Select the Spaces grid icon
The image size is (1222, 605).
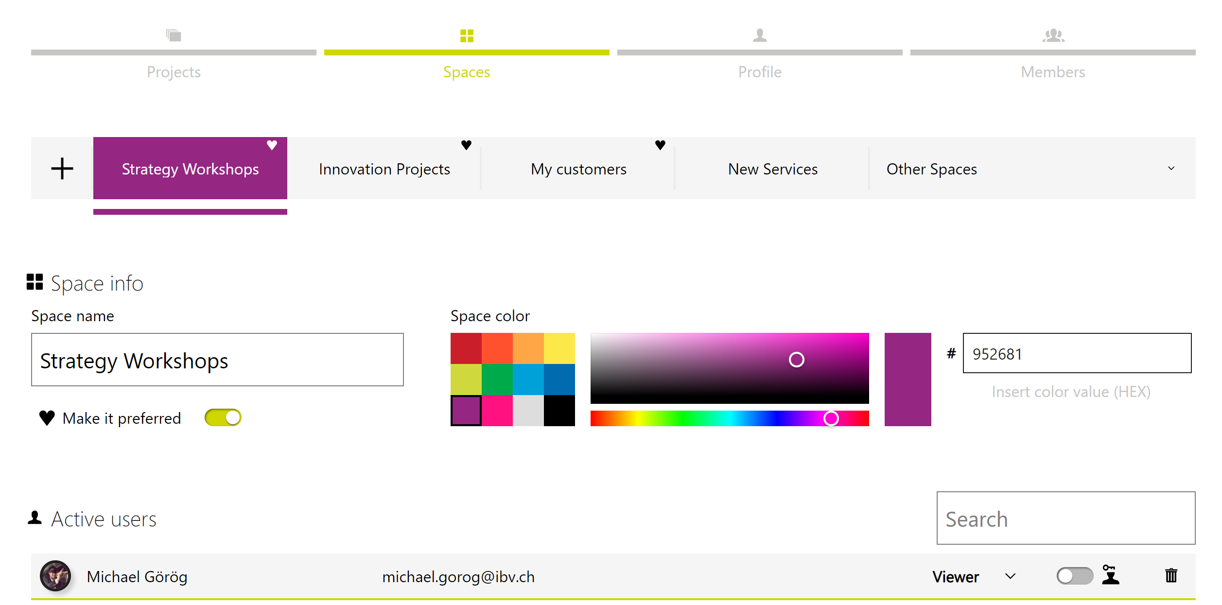click(x=466, y=35)
